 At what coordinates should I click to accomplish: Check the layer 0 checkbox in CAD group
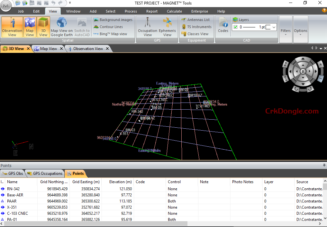(235, 27)
